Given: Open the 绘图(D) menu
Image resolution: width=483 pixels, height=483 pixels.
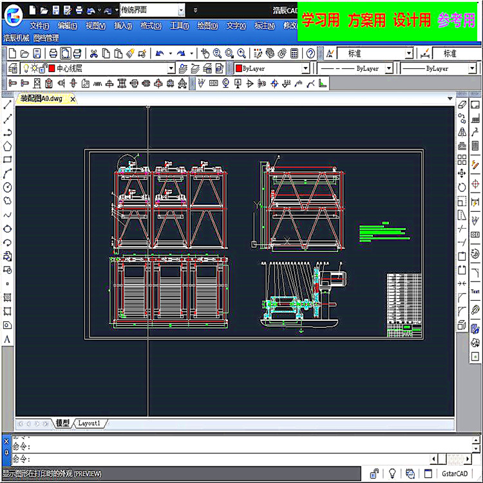Looking at the screenshot, I should [x=207, y=26].
